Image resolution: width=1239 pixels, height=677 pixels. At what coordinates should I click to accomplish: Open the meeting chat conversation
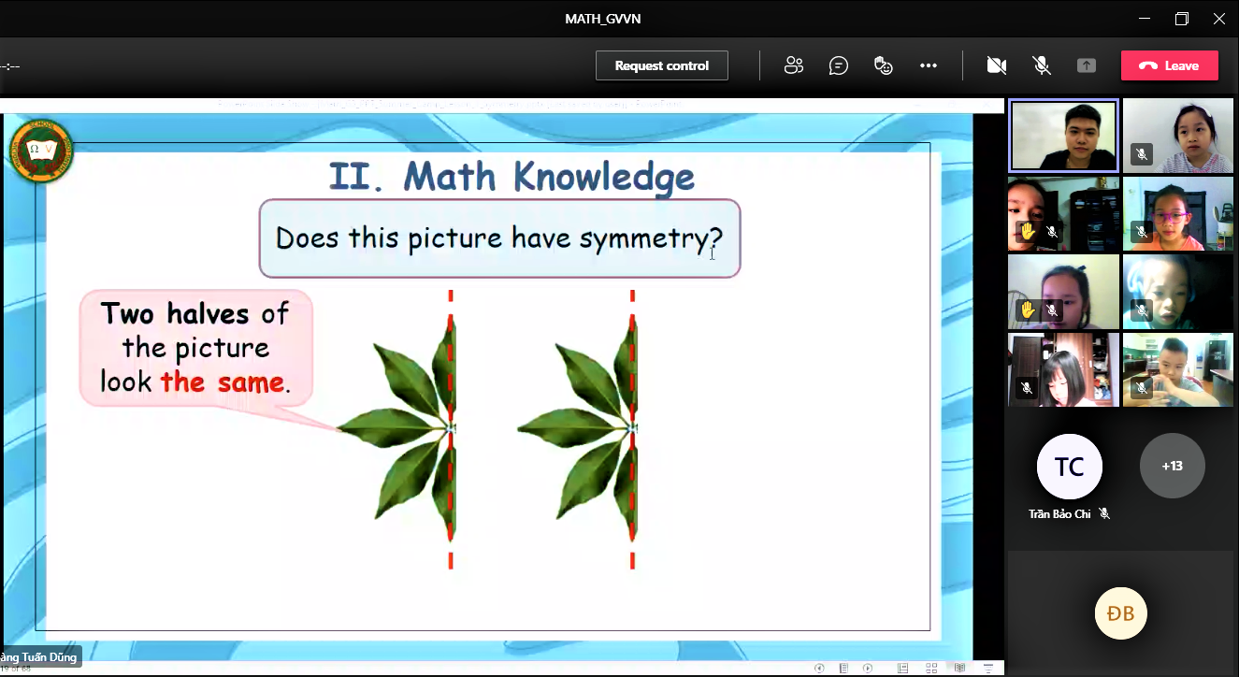839,65
